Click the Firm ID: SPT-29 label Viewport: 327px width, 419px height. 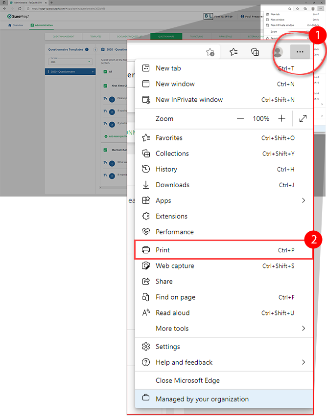point(223,17)
